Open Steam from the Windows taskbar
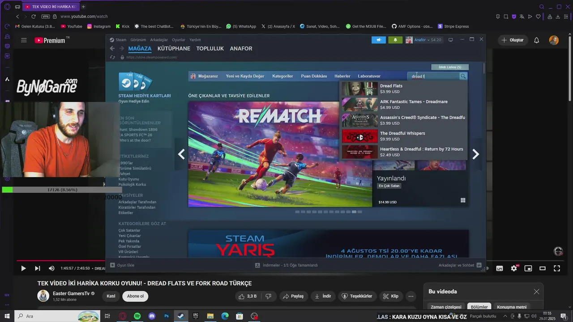Viewport: 573px width, 322px height. coord(180,316)
